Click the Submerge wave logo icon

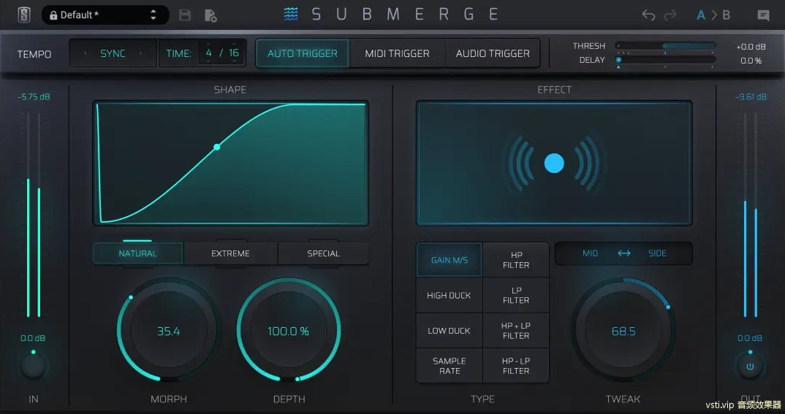[291, 14]
